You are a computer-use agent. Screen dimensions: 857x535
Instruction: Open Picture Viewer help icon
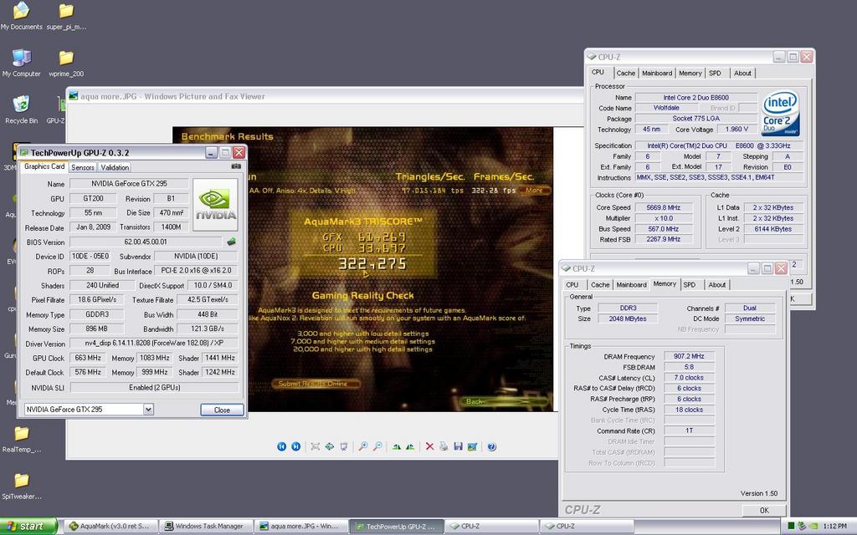(492, 446)
